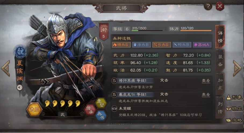Expand the 未觉醒 unawakened skill slot

161,112
